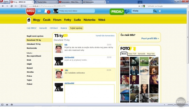Open the Ľudia menu item
The image size is (189, 110).
[77, 20]
